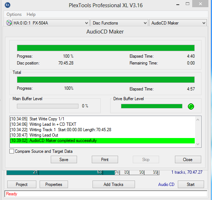Expand the AudioCD Maker dropdown
The width and height of the screenshot is (212, 200).
point(178,23)
